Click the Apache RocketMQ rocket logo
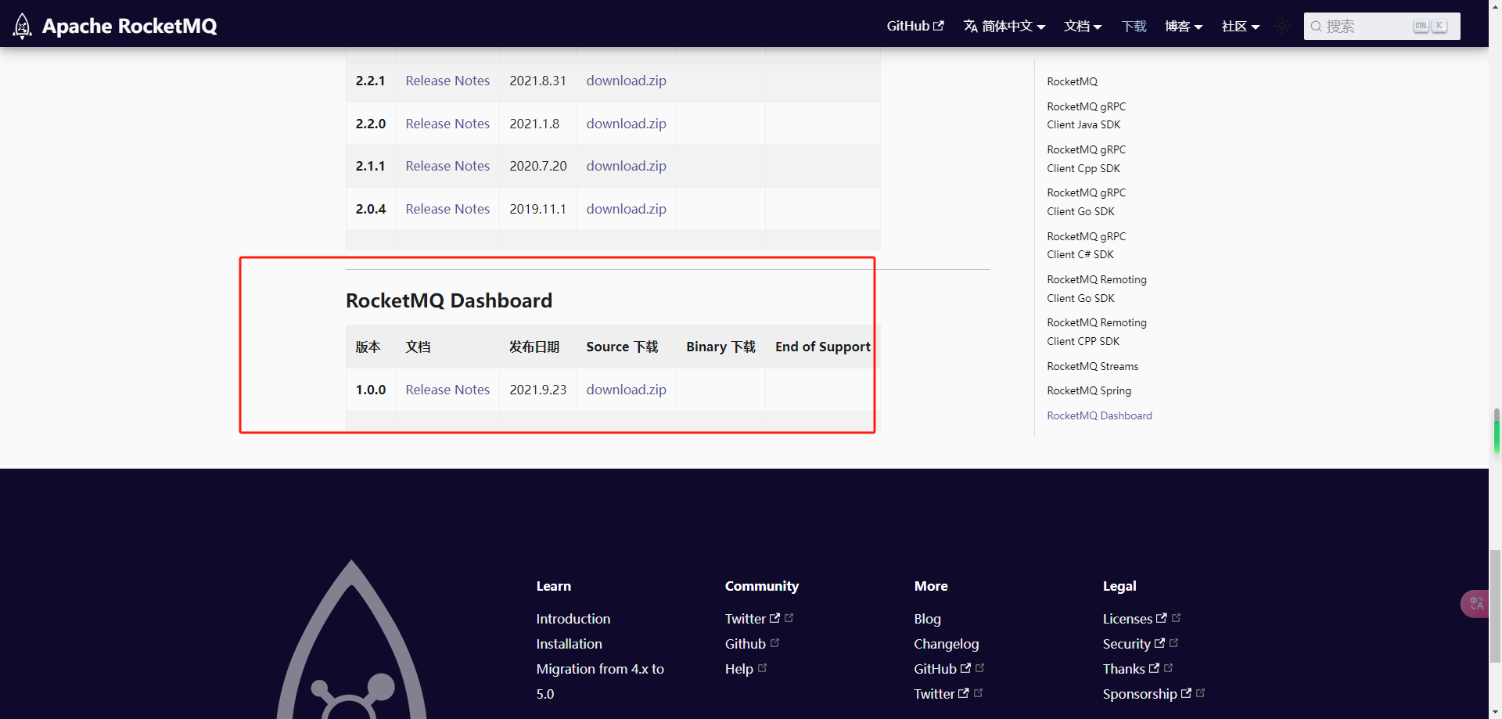1502x719 pixels. tap(22, 26)
